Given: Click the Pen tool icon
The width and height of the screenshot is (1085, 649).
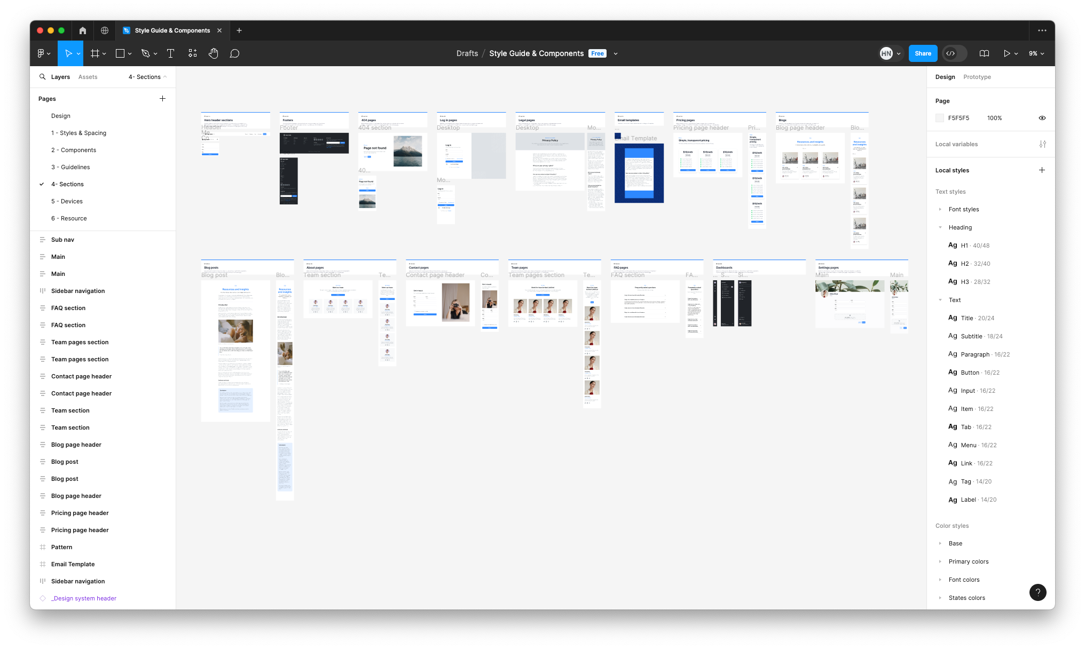Looking at the screenshot, I should tap(145, 53).
